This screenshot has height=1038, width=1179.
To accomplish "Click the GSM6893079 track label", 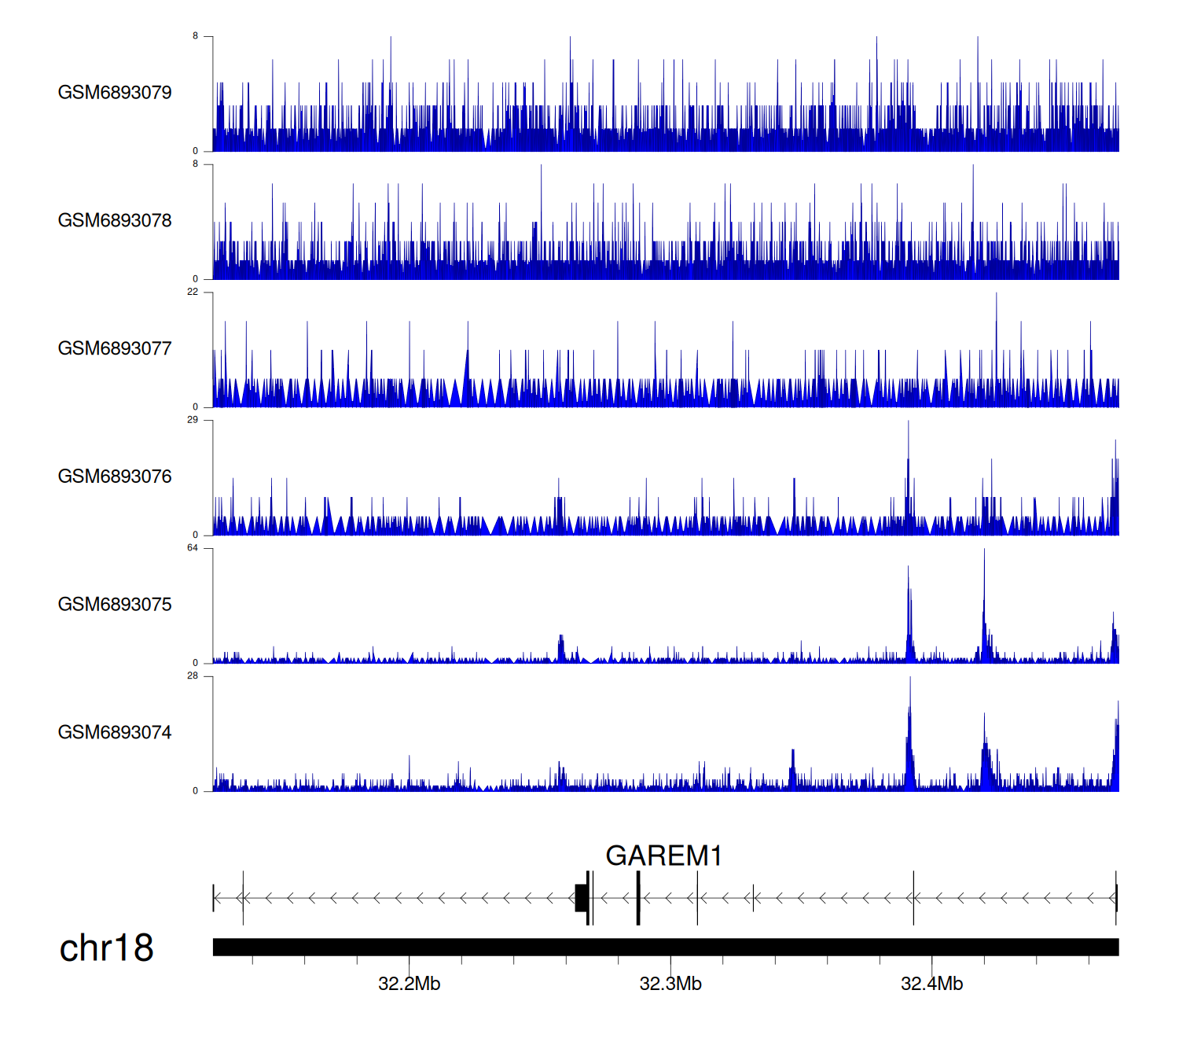I will [x=115, y=93].
